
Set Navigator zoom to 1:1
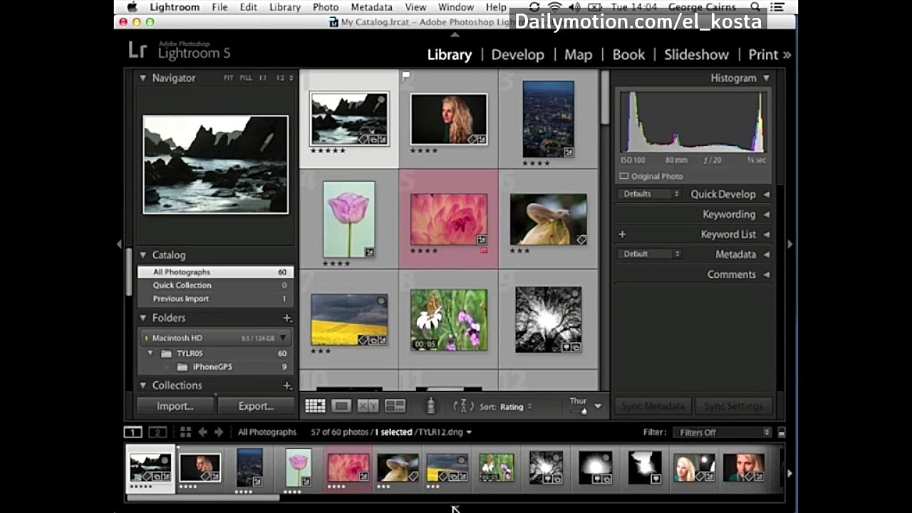tap(263, 78)
